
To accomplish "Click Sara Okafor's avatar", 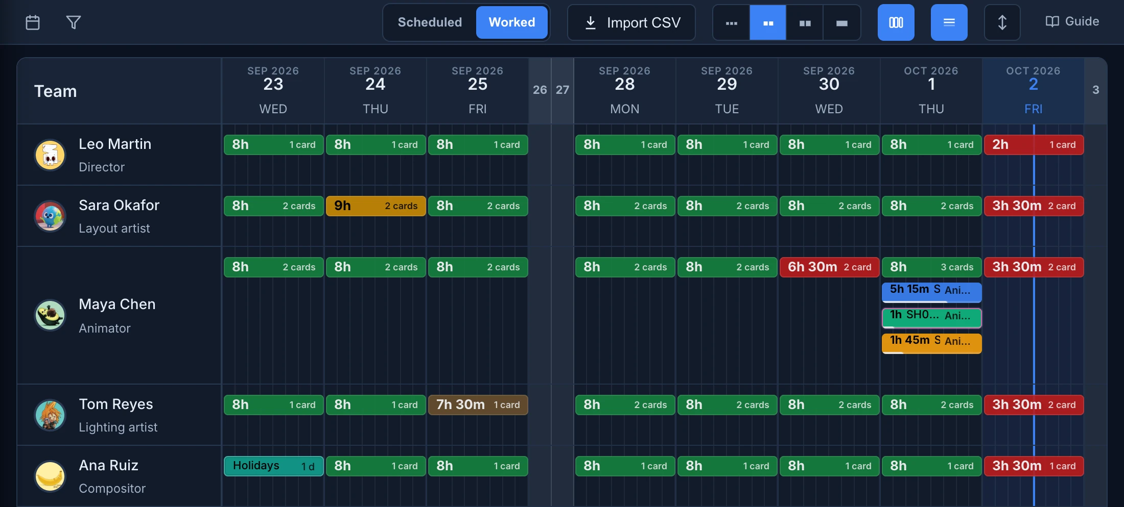I will point(50,216).
